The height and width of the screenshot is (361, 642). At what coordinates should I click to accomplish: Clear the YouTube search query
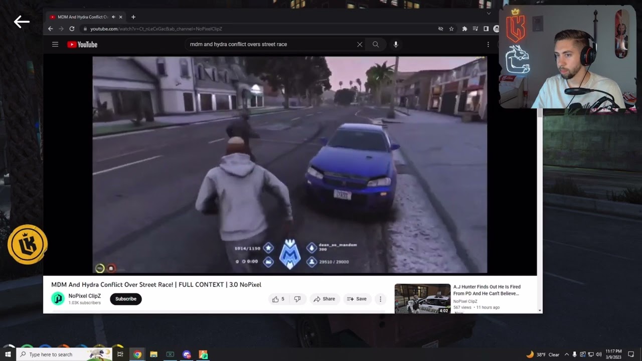click(x=360, y=44)
